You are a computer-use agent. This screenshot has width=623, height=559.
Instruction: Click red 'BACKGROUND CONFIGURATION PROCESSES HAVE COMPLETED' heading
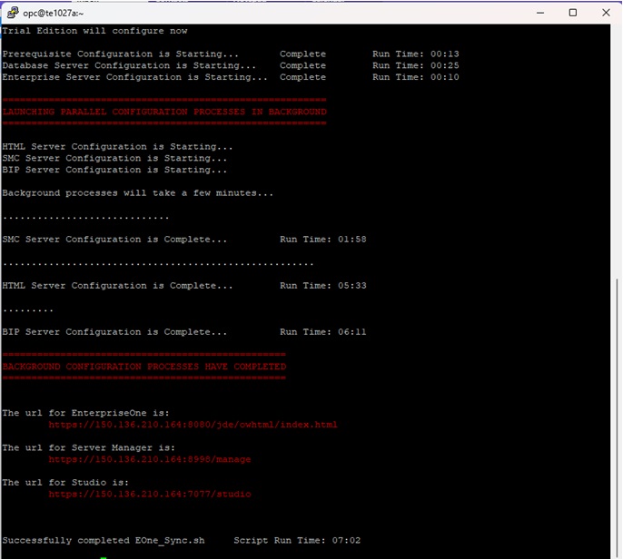coord(144,367)
